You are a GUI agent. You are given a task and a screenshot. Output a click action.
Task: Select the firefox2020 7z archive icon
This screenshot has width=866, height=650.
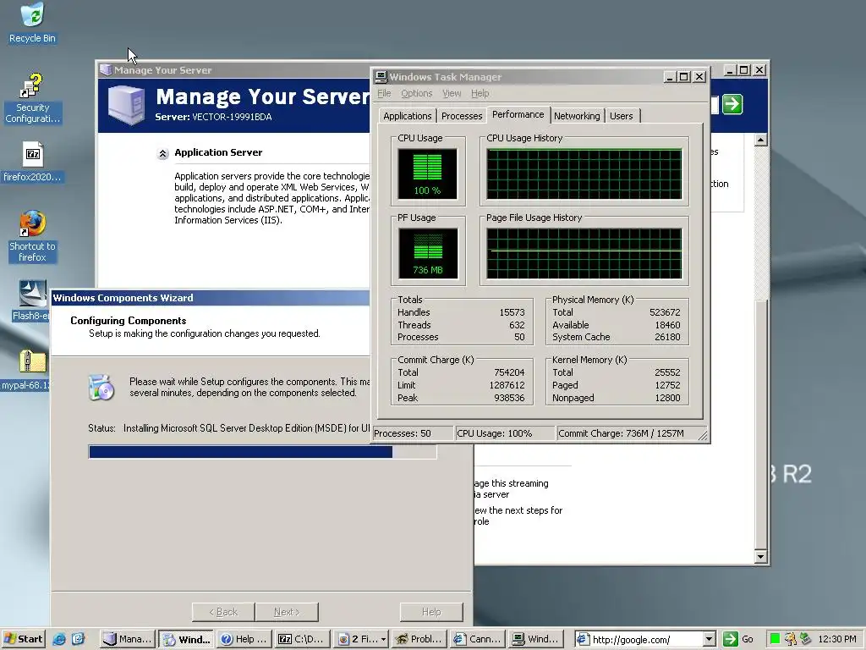pyautogui.click(x=32, y=162)
